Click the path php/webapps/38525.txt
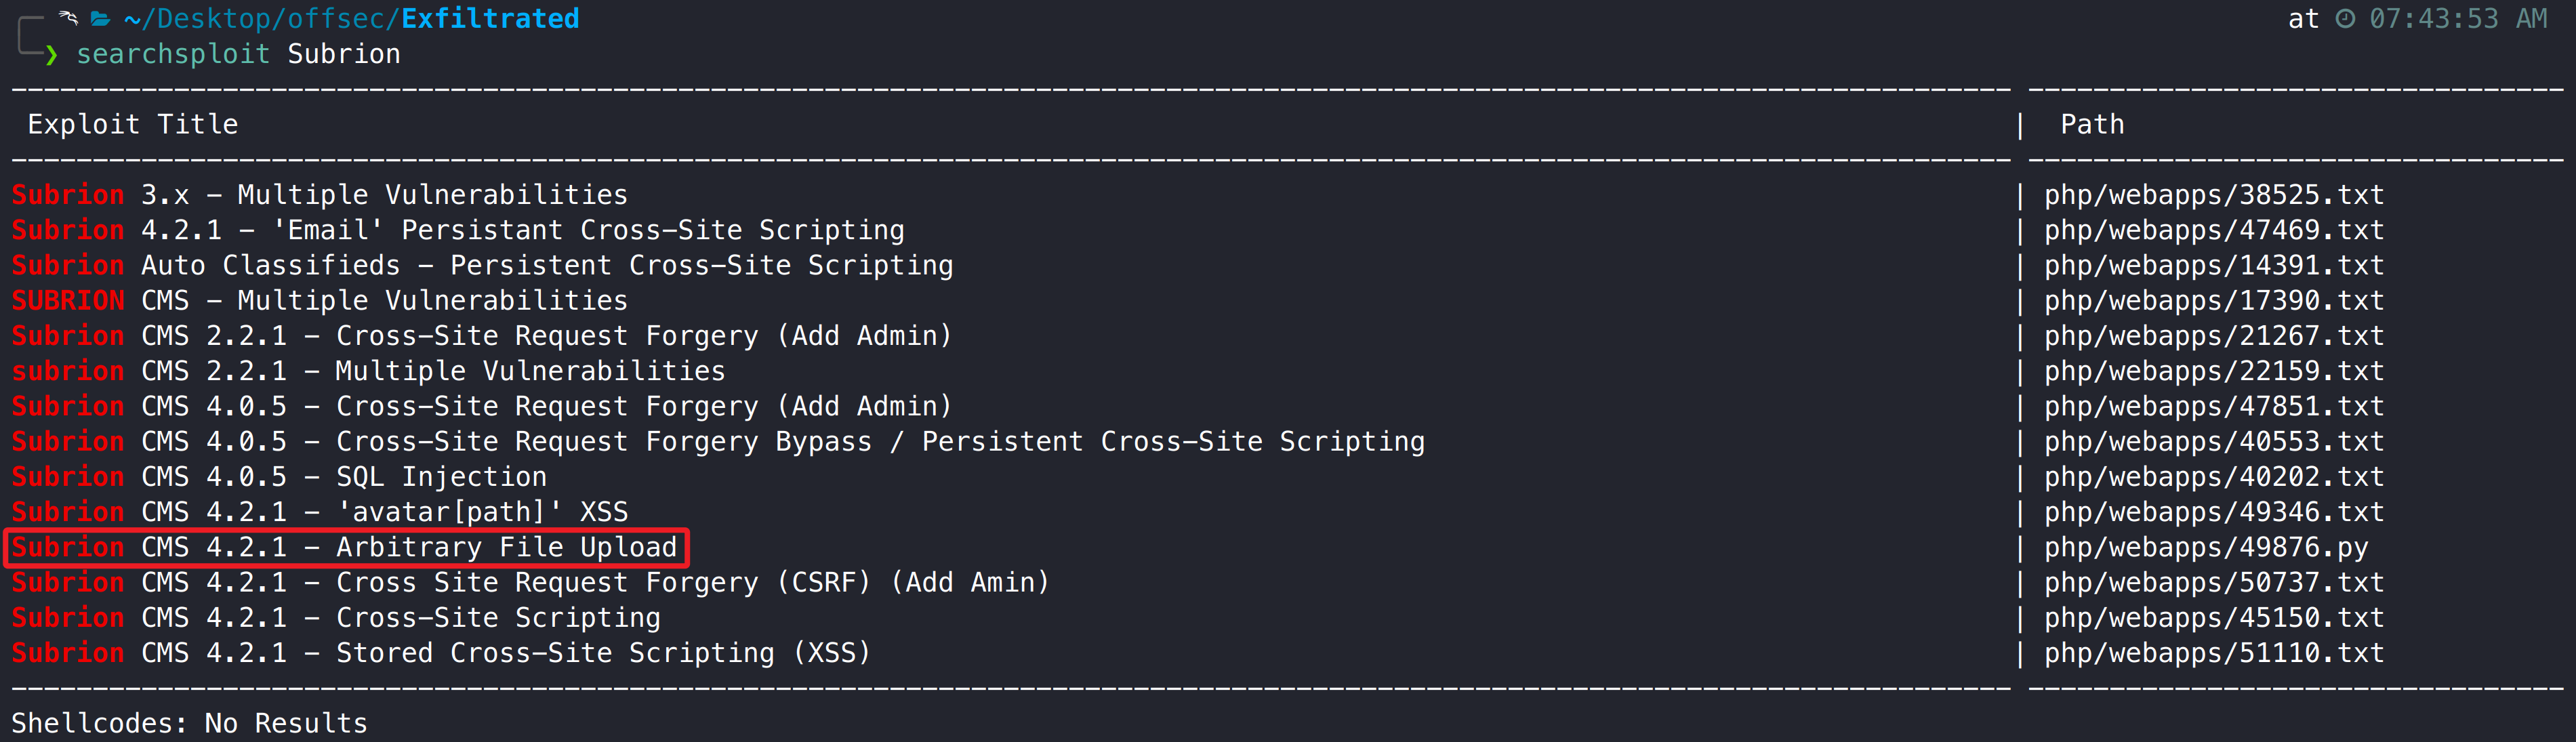This screenshot has height=742, width=2576. [x=2213, y=194]
